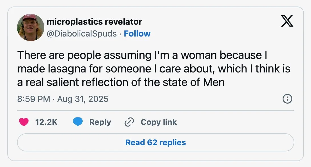Select the Copy link text label
Image resolution: width=311 pixels, height=167 pixels.
tap(159, 122)
